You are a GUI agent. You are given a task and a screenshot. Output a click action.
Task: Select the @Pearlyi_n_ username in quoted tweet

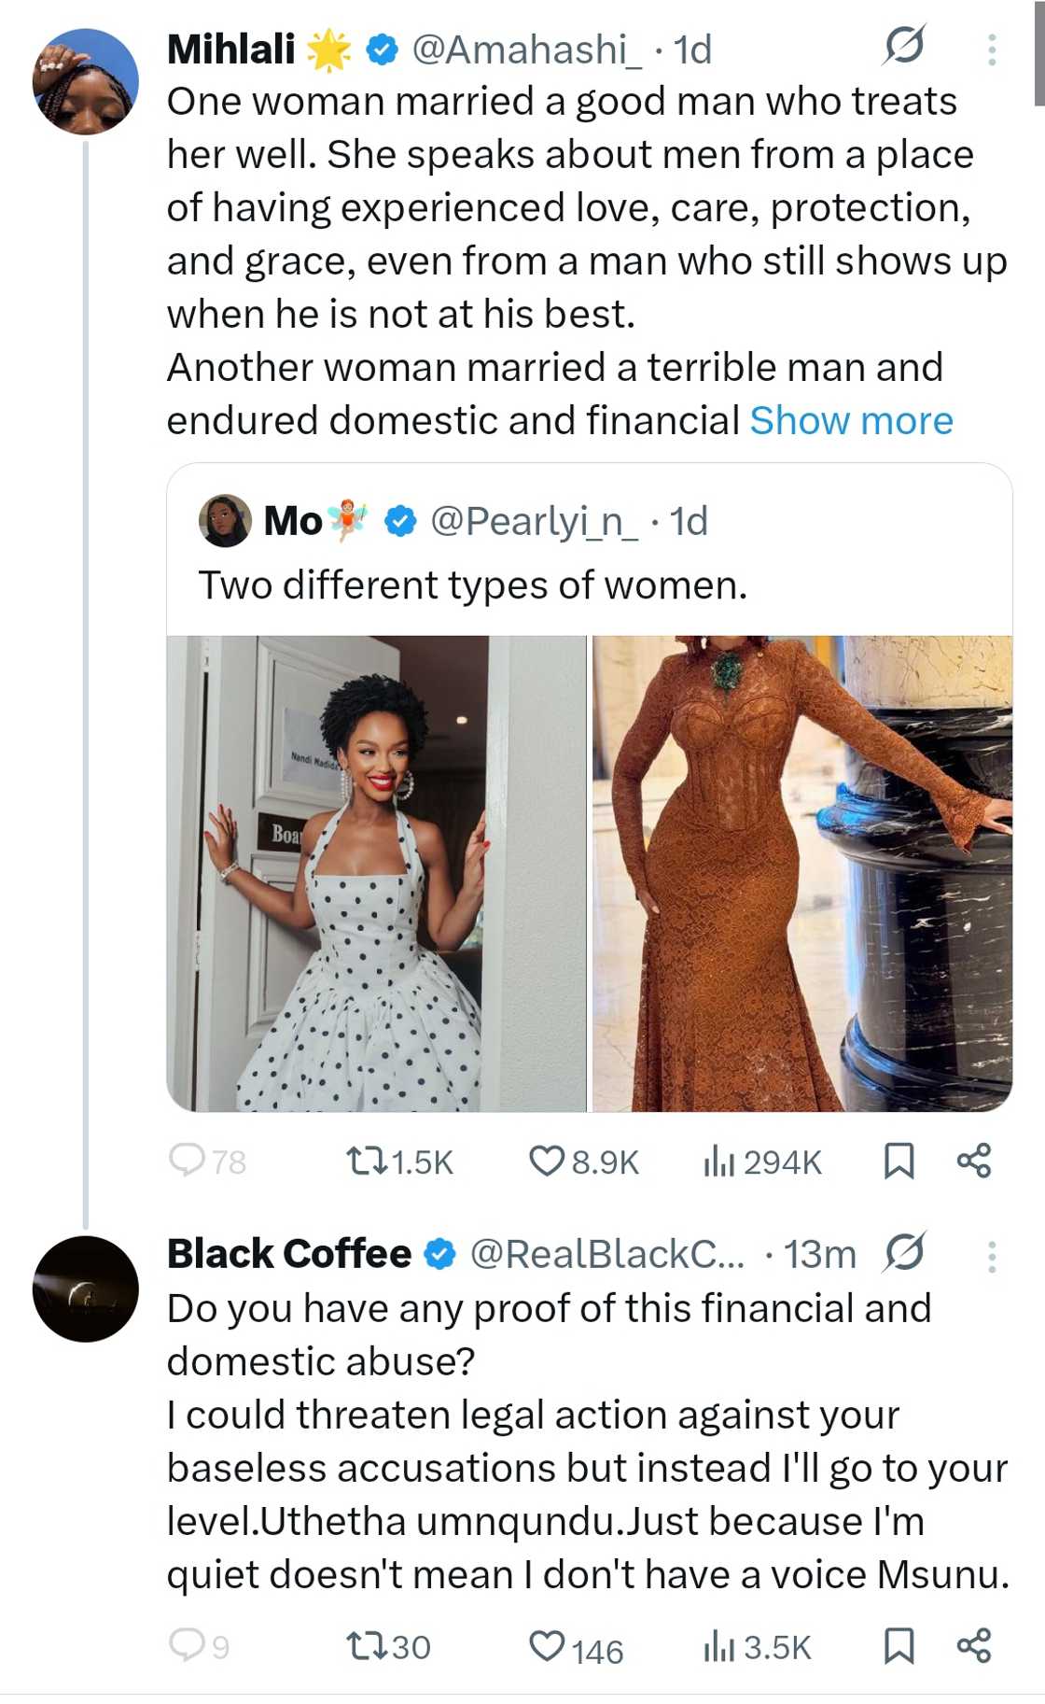pyautogui.click(x=538, y=524)
